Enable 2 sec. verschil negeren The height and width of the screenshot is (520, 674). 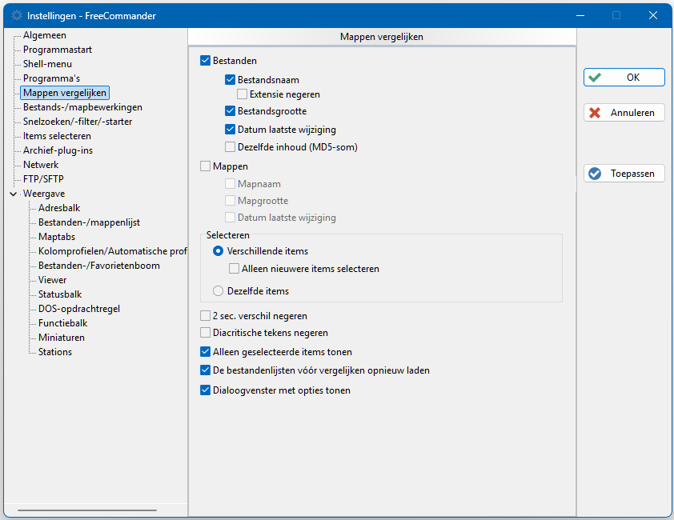coord(205,316)
